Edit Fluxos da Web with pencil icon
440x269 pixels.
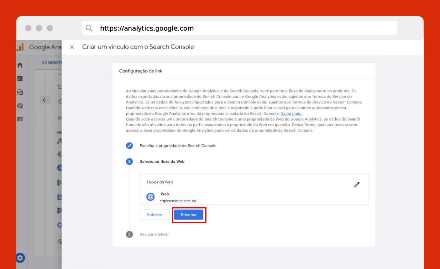point(357,185)
